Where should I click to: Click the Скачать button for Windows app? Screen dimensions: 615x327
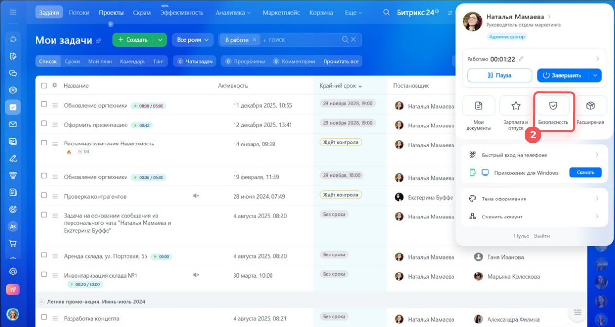(x=585, y=173)
